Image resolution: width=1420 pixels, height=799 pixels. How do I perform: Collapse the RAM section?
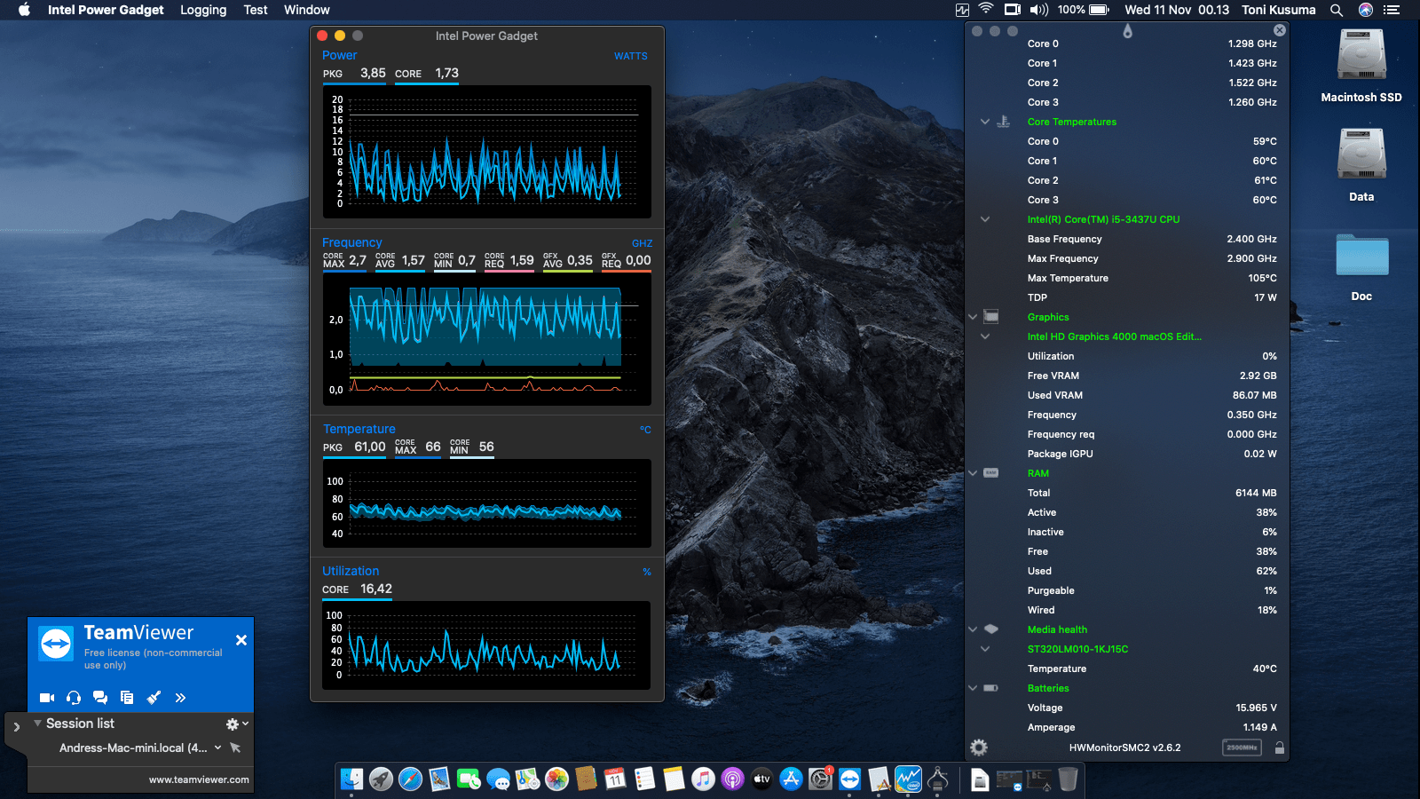pyautogui.click(x=973, y=473)
